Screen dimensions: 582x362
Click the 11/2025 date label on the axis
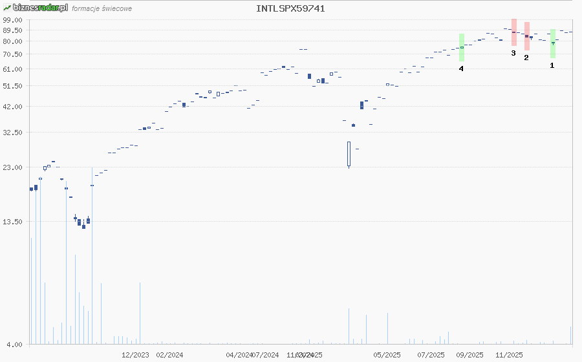tap(509, 355)
